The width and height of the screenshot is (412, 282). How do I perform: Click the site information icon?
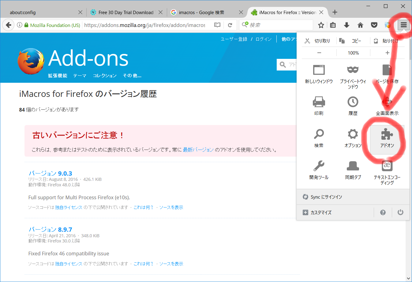(19, 25)
